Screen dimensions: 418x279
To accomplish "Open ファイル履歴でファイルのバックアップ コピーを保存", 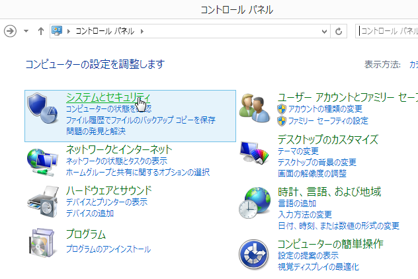I will point(140,120).
